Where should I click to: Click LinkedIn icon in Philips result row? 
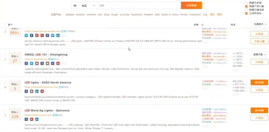coord(58,35)
